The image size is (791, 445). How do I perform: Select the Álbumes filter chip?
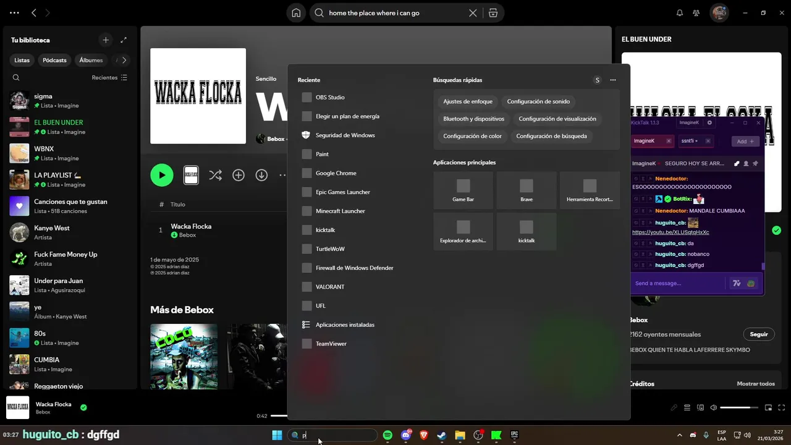click(x=91, y=60)
